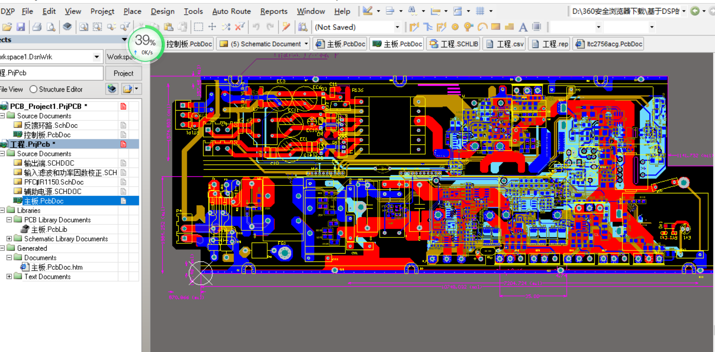This screenshot has width=715, height=352.
Task: Collapse the Libraries folder
Action: click(x=2, y=210)
